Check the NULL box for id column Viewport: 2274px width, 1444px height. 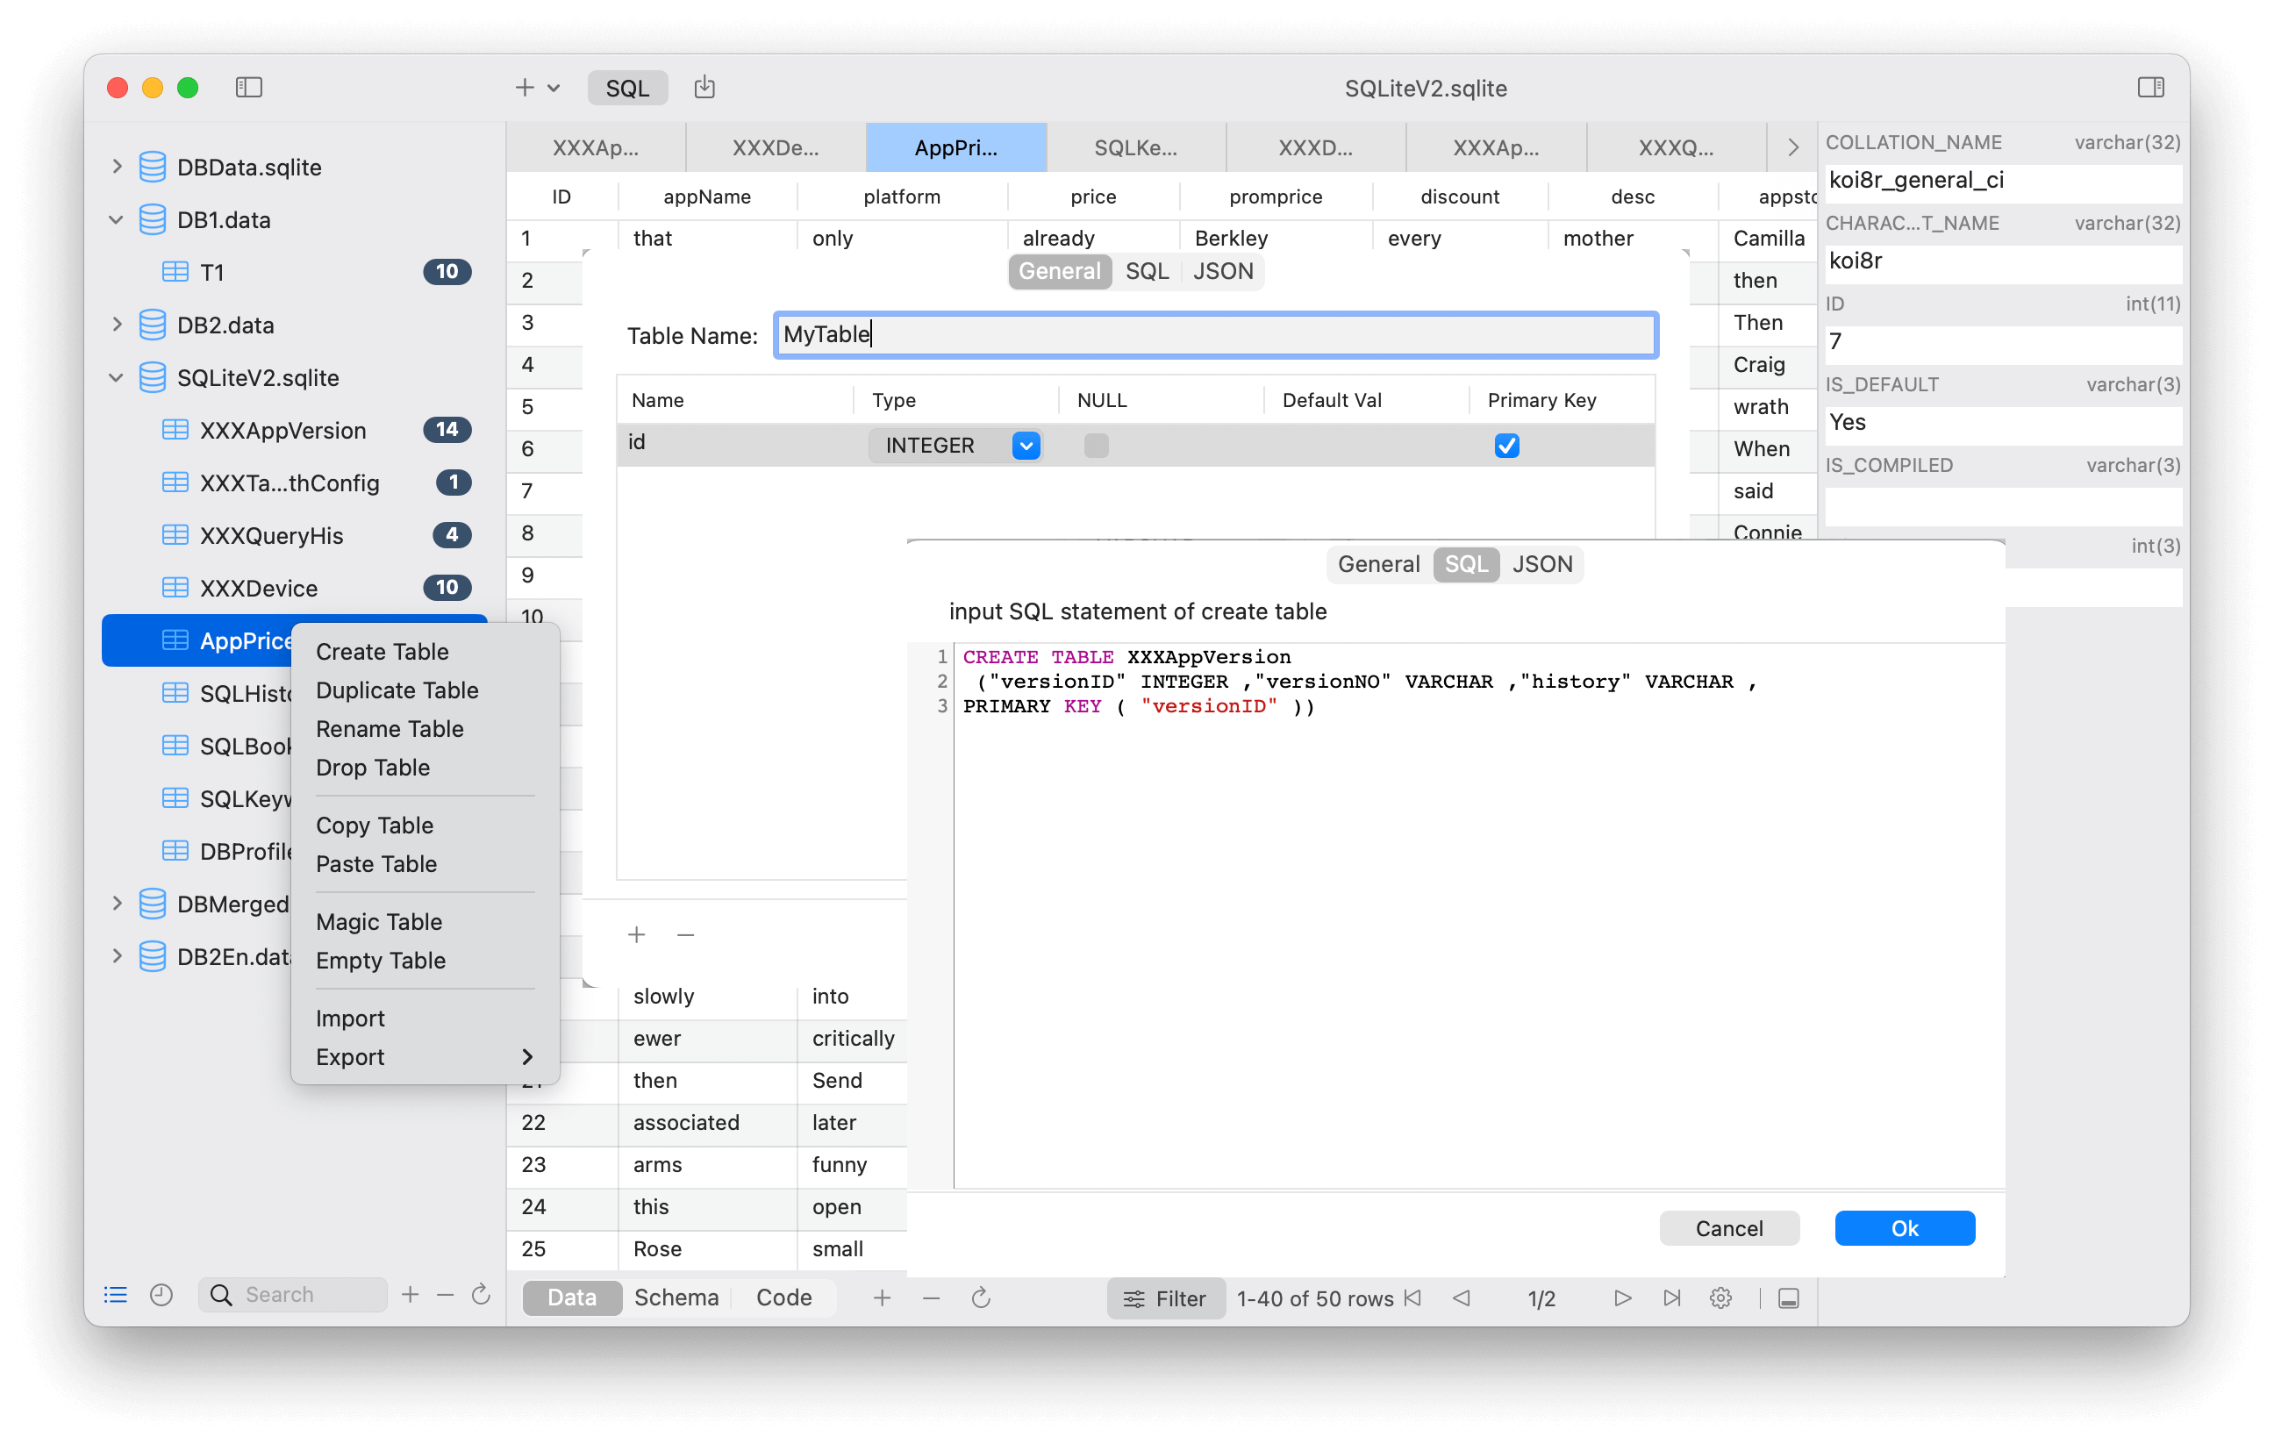coord(1096,446)
